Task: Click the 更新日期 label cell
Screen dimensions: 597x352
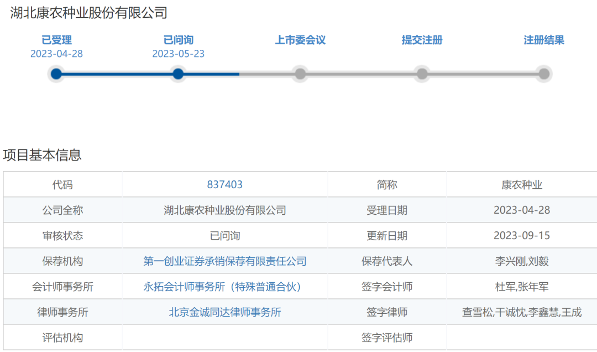Action: tap(387, 236)
